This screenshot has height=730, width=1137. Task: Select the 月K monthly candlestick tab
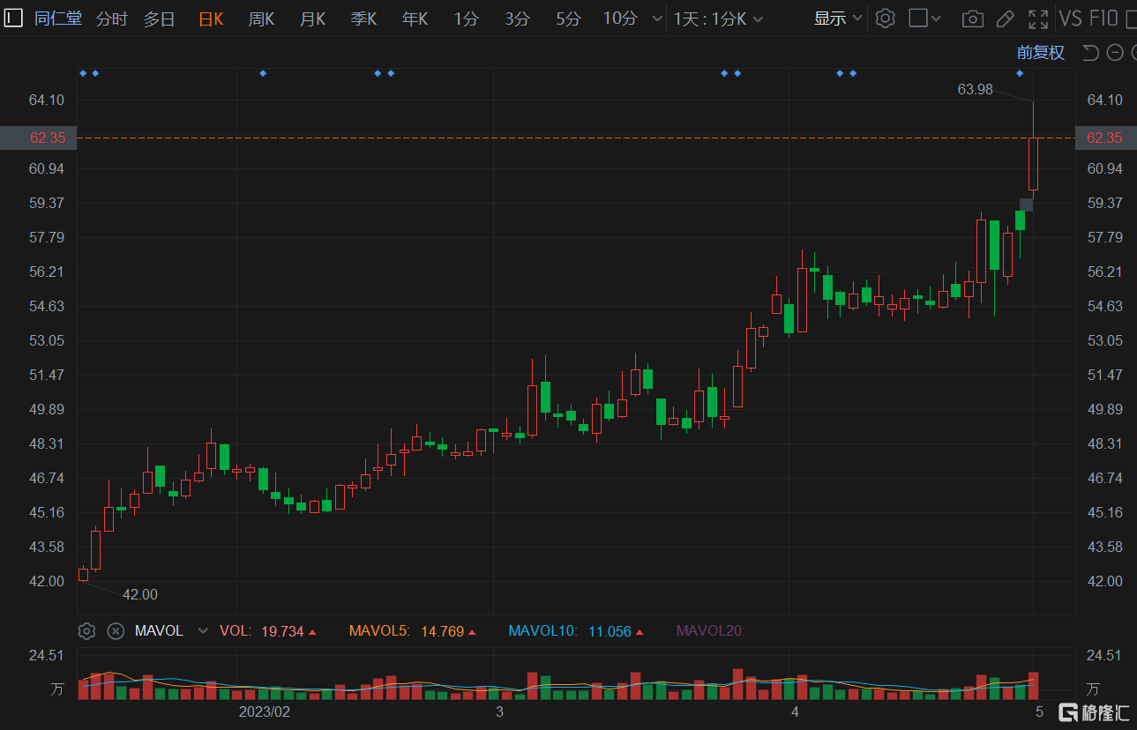point(312,19)
